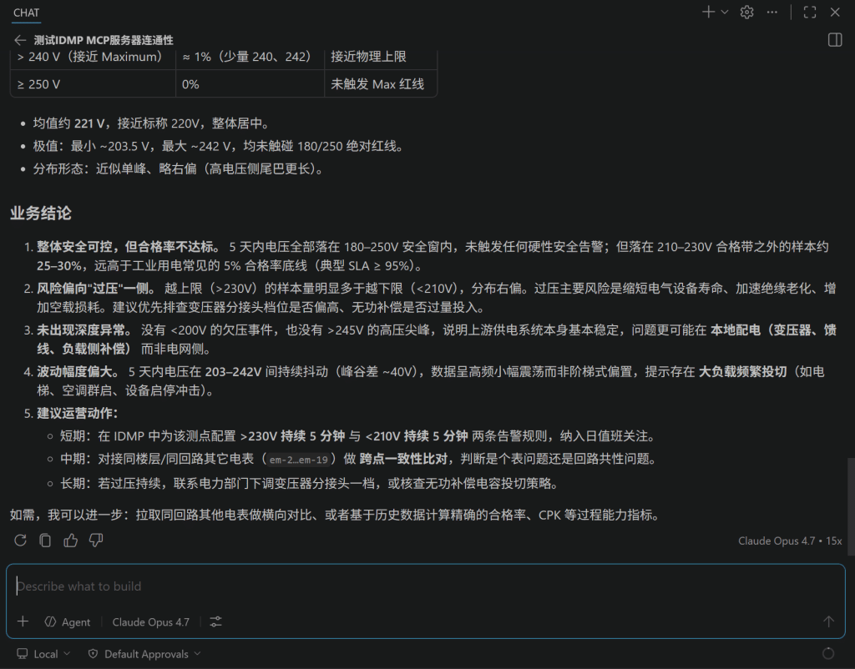Click table cell 未触发 Max 红线

(x=381, y=84)
